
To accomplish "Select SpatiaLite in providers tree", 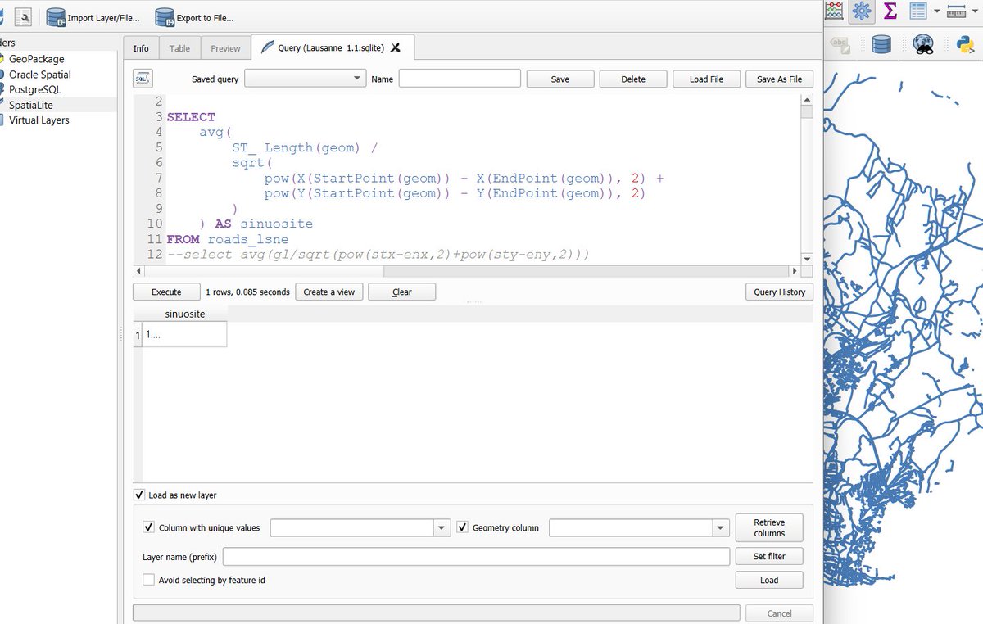I will coord(32,105).
